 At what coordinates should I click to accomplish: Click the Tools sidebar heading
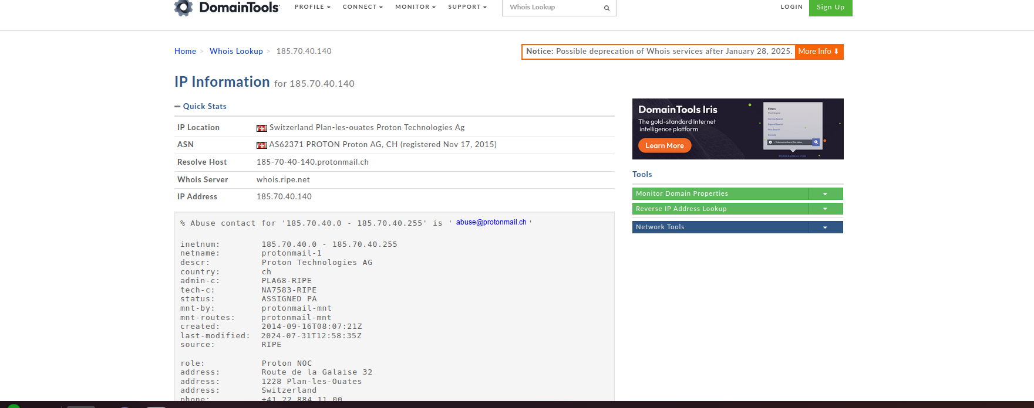pos(642,175)
